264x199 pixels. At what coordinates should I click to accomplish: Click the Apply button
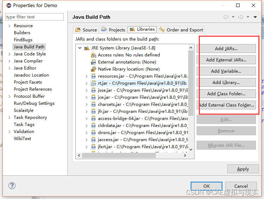pyautogui.click(x=243, y=169)
